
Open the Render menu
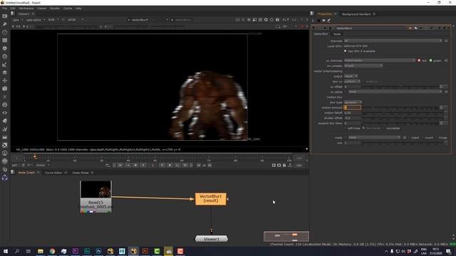coord(55,9)
